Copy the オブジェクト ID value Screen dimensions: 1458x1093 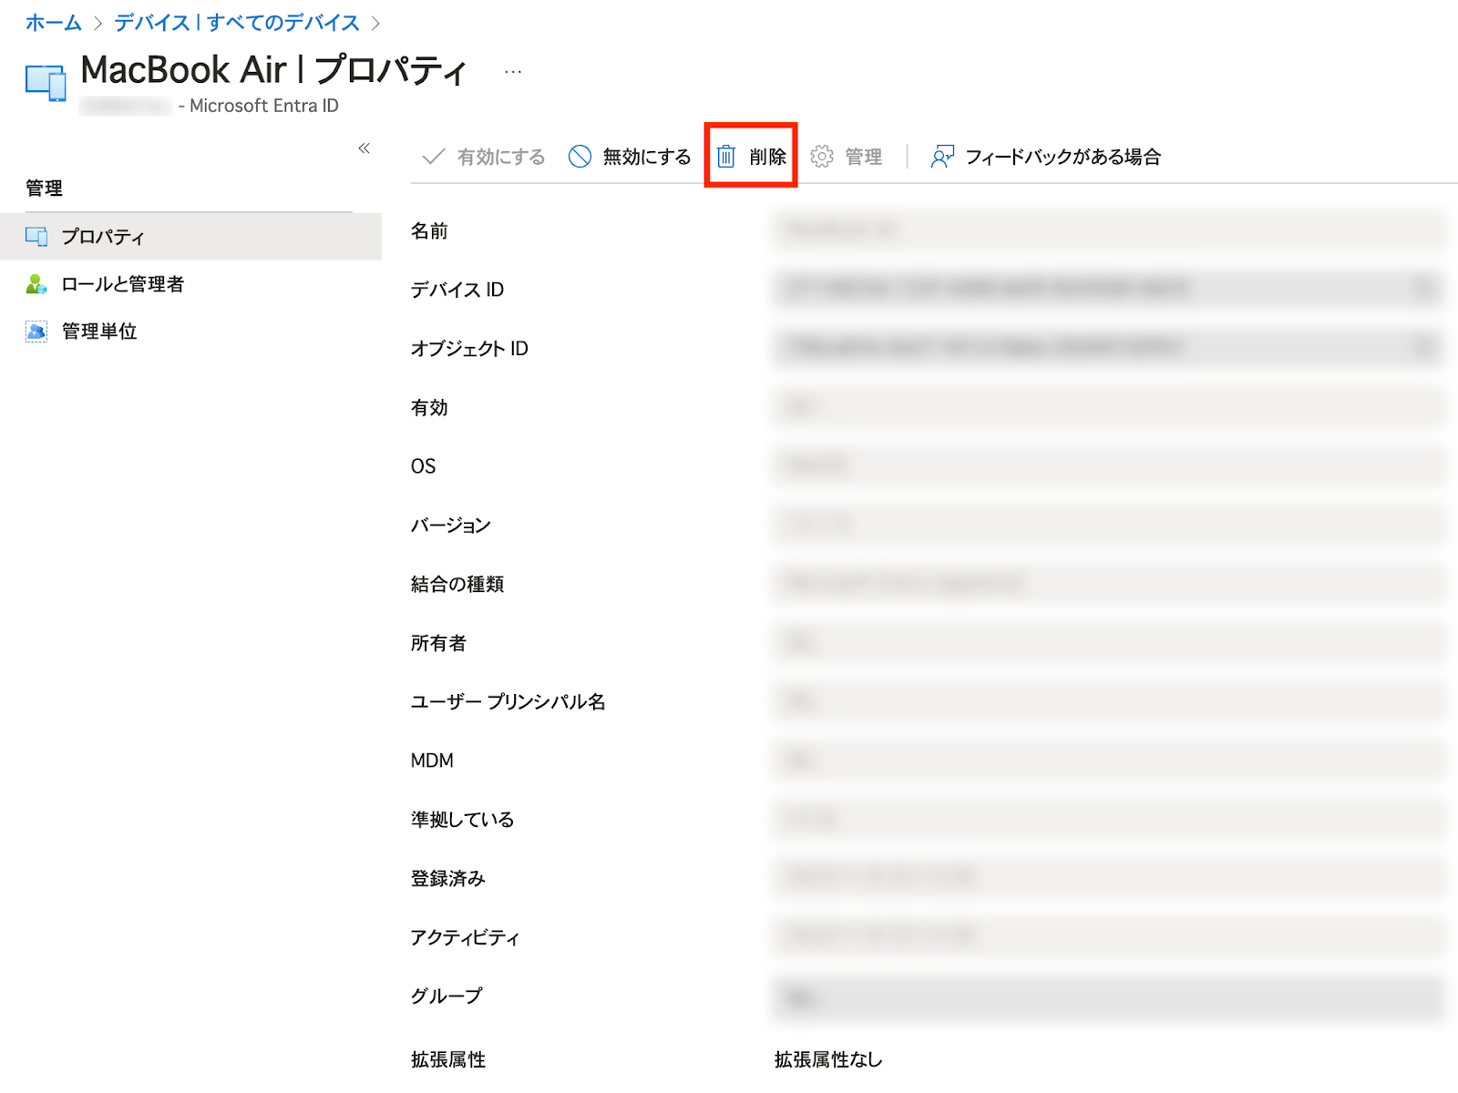pyautogui.click(x=1423, y=347)
